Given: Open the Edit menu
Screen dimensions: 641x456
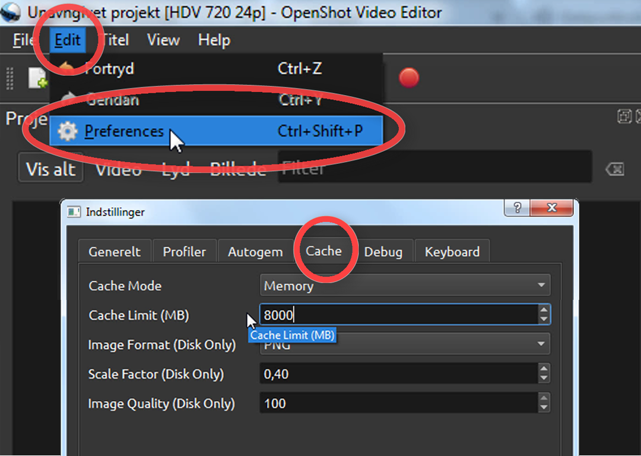Looking at the screenshot, I should 68,40.
